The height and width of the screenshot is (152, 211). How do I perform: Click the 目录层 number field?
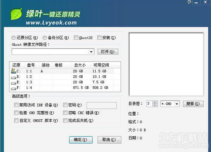tap(150, 104)
